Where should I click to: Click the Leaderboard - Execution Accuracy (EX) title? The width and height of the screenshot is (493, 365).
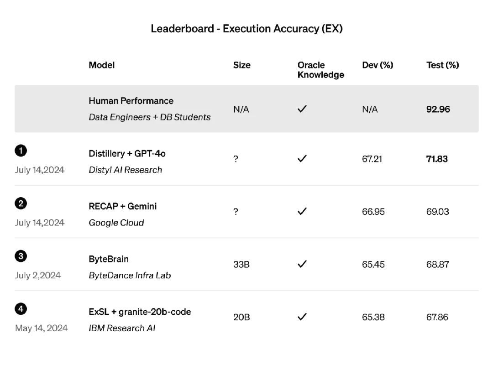pyautogui.click(x=246, y=29)
